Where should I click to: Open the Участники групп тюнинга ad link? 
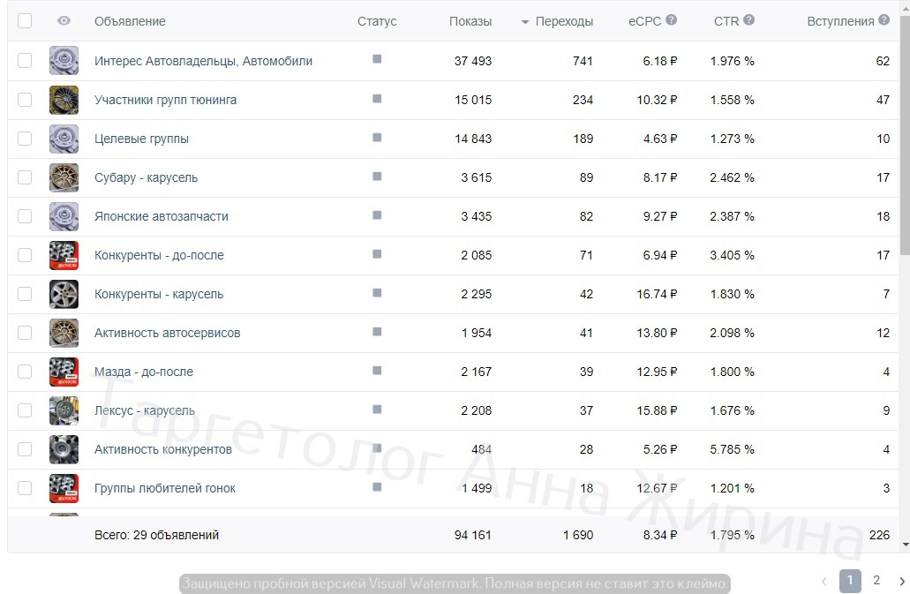pyautogui.click(x=165, y=100)
